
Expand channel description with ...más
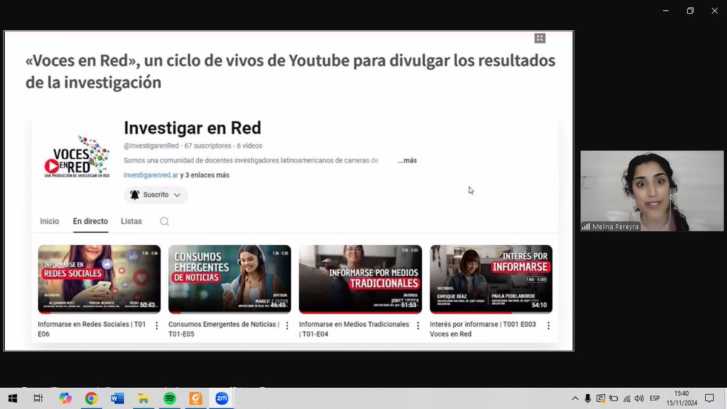[407, 161]
